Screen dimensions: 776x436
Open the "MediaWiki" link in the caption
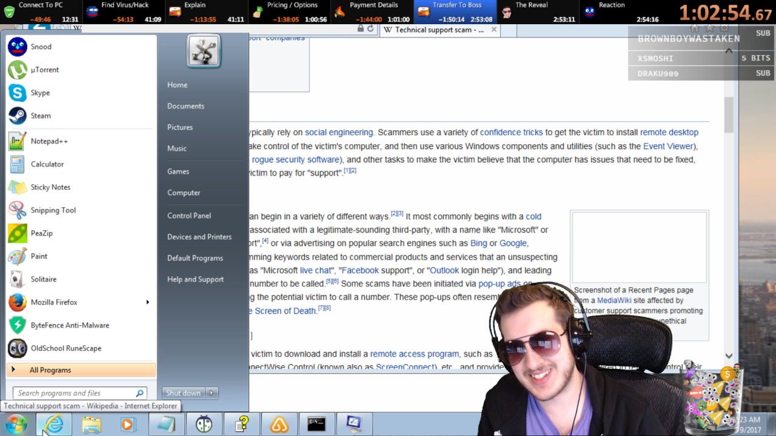[614, 300]
